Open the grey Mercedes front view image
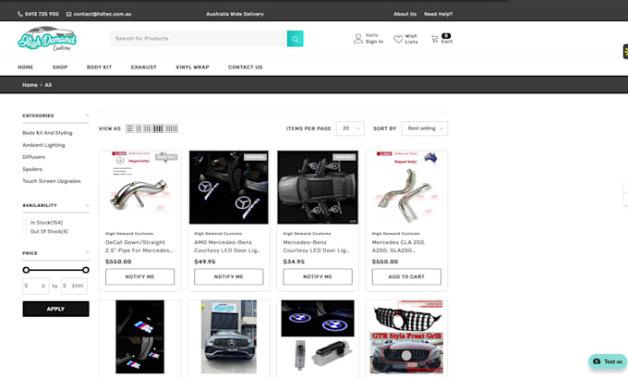Screen dimensions: 628x378 pyautogui.click(x=229, y=336)
